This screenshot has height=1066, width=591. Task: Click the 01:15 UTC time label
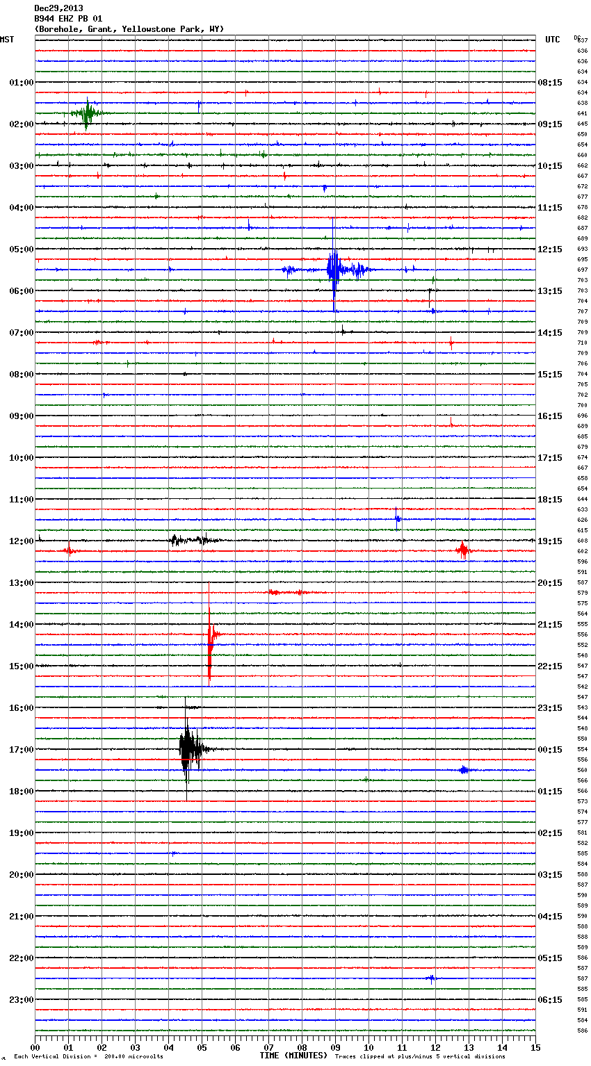550,792
